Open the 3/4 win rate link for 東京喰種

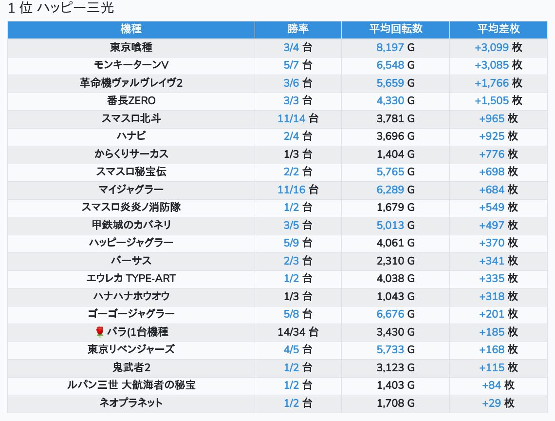pos(291,47)
